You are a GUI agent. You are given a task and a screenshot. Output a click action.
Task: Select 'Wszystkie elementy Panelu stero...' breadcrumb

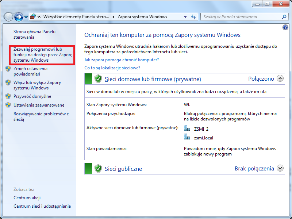pyautogui.click(x=76, y=17)
